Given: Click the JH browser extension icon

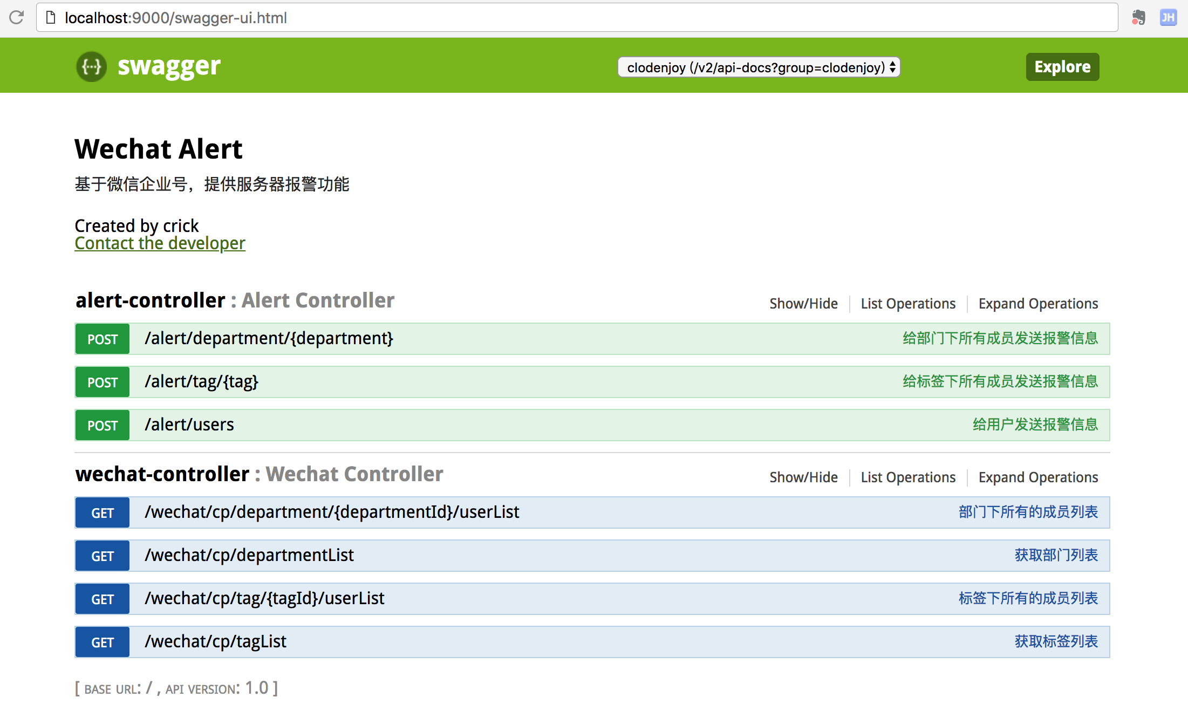Looking at the screenshot, I should (x=1168, y=18).
